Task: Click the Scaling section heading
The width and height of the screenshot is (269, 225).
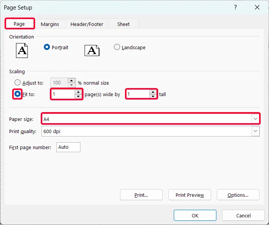Action: click(17, 72)
